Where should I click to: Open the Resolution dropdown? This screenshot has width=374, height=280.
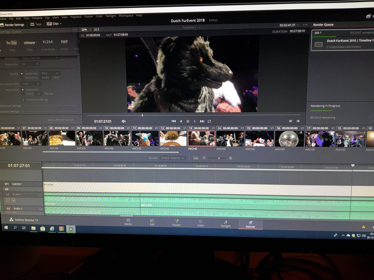39,58
